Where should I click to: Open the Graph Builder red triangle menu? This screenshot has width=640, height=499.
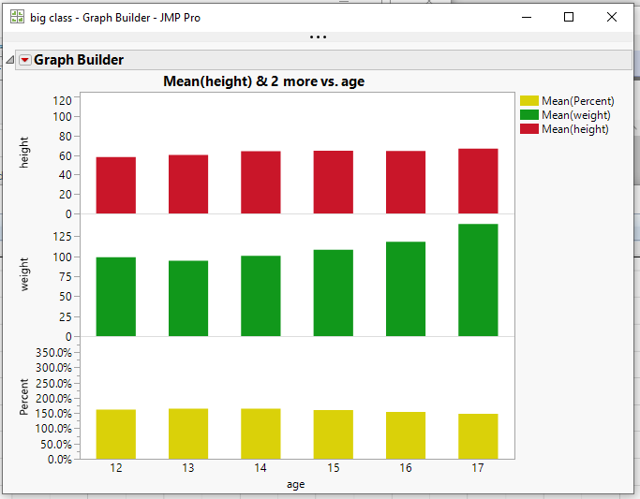25,60
